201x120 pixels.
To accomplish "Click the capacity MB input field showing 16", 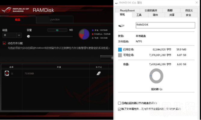I will [57, 30].
